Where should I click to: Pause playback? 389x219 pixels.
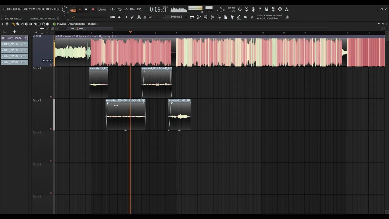click(x=80, y=9)
